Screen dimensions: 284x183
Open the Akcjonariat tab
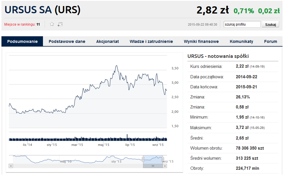coord(107,41)
